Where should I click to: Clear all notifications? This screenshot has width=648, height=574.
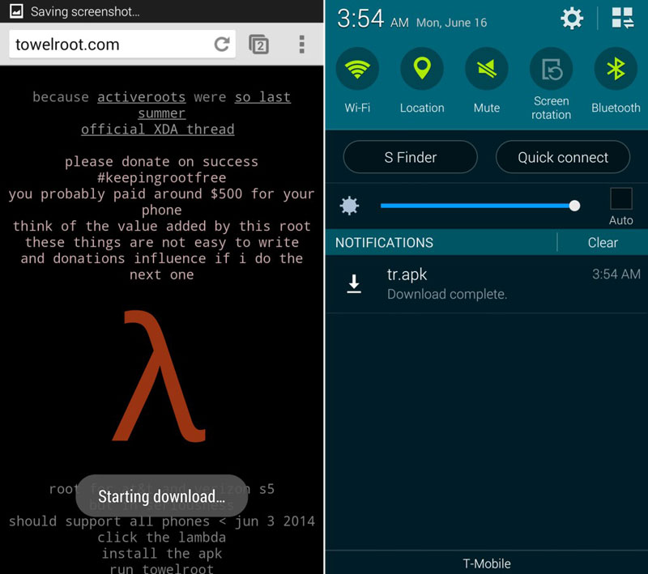(603, 242)
